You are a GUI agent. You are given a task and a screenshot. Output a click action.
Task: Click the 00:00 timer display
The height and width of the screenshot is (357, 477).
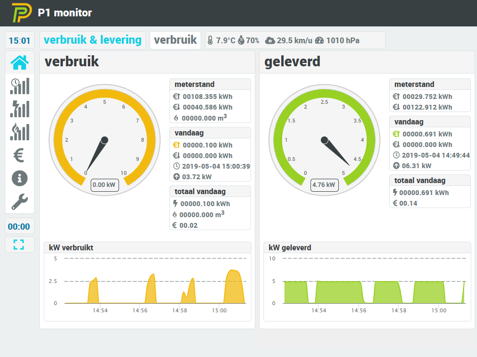coord(19,227)
